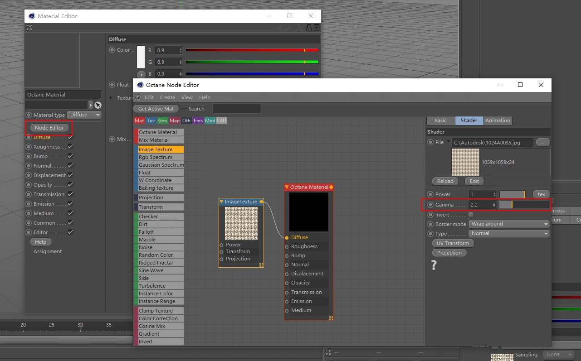This screenshot has width=581, height=361.
Task: Click the Power input port on ImageTexture node
Action: (x=222, y=245)
